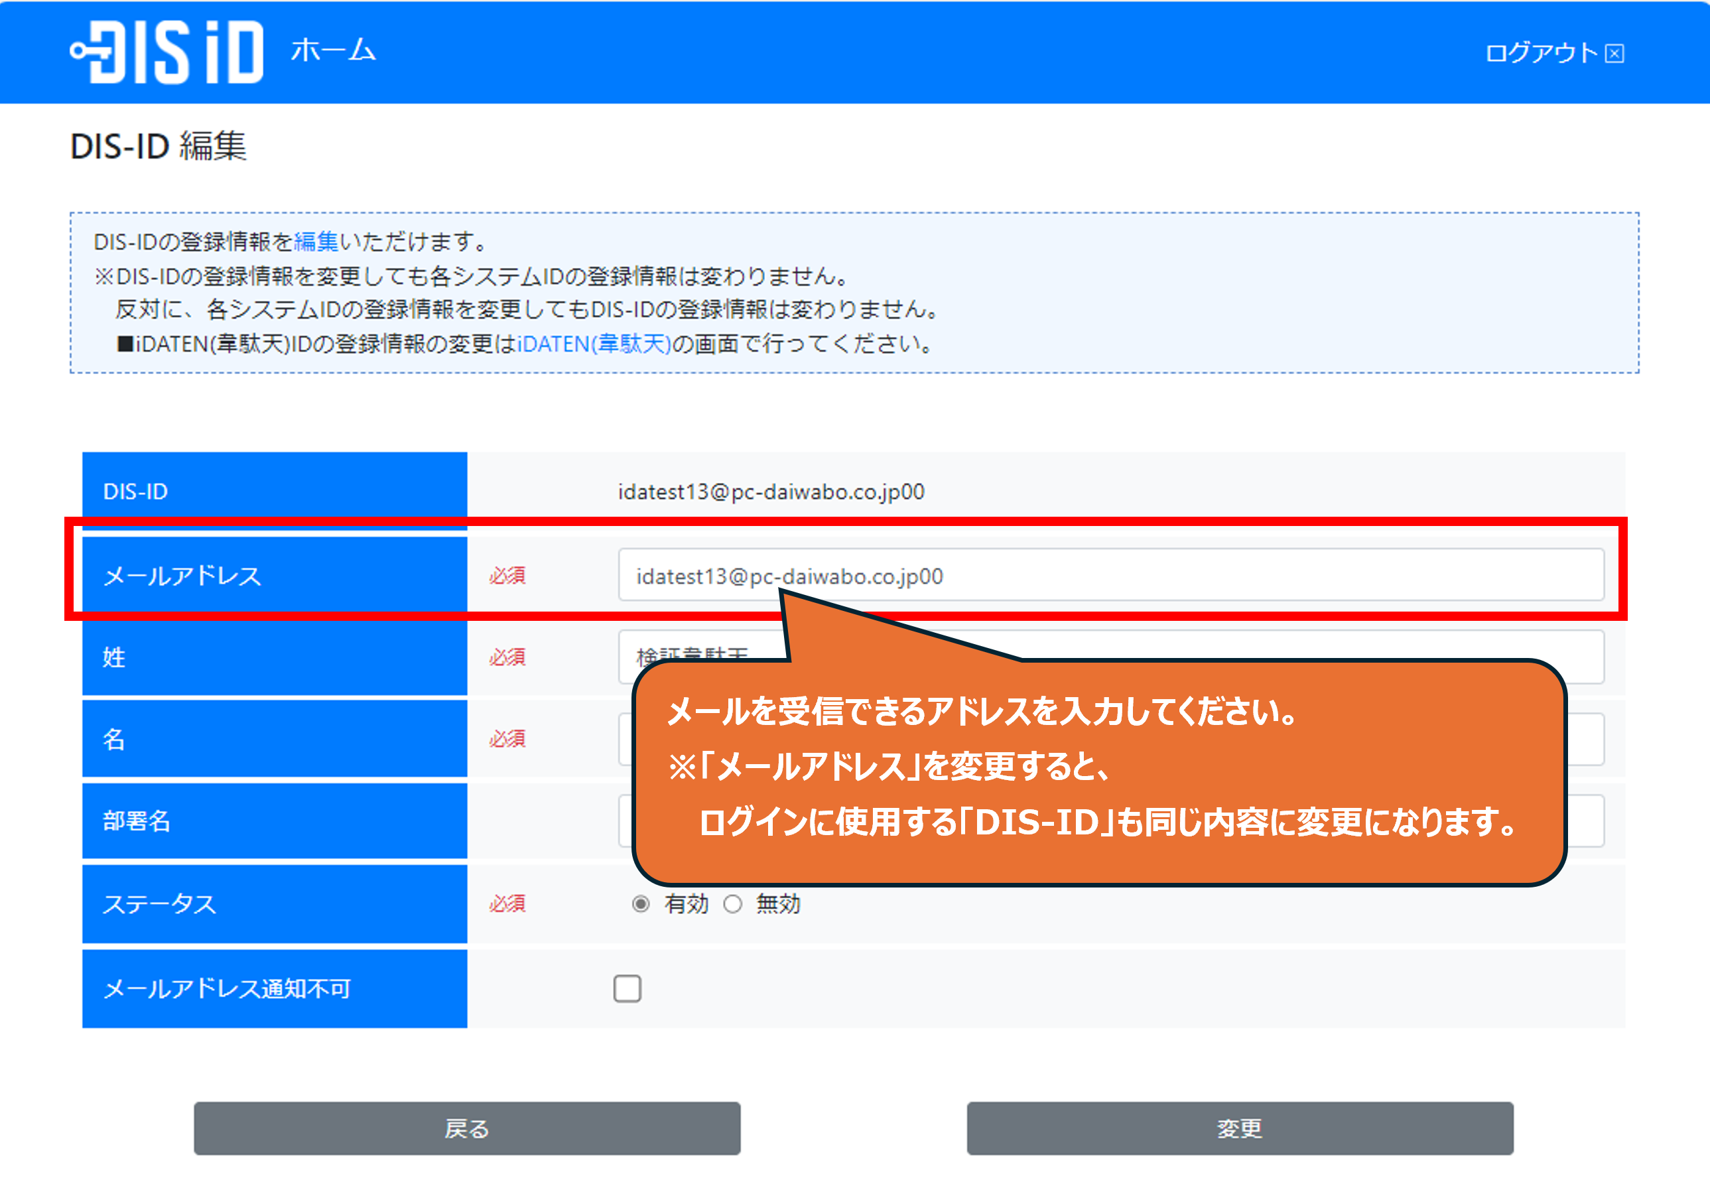Viewport: 1710px width, 1184px height.
Task: Click the DIS-ID value text
Action: (771, 492)
